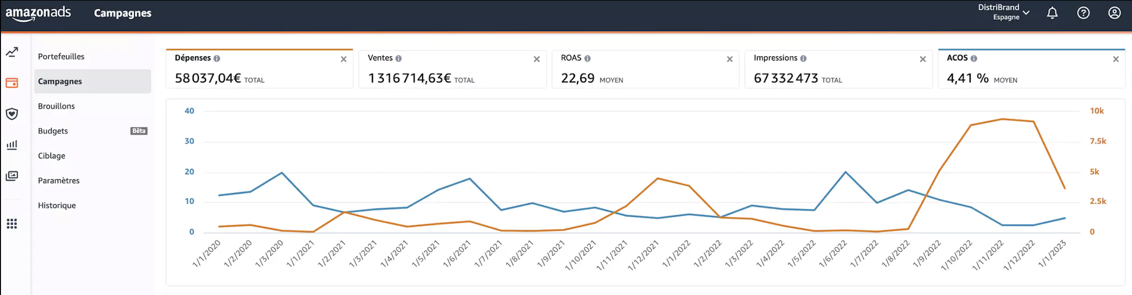Click the Amazon Ads logo

click(38, 13)
